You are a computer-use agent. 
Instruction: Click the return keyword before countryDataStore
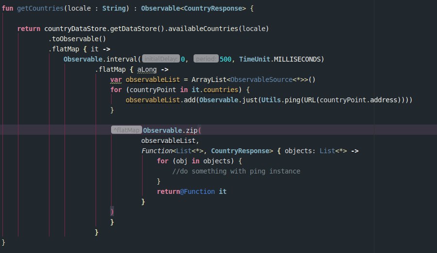[29, 29]
